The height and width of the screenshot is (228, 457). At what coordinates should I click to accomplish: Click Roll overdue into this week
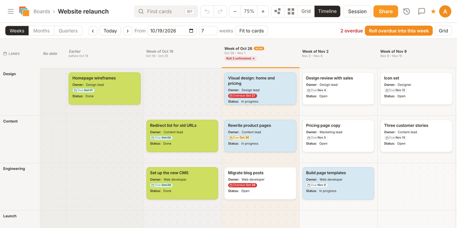[399, 31]
